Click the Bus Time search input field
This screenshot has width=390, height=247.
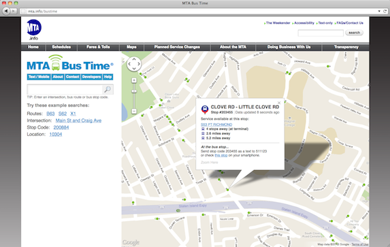tap(65, 89)
